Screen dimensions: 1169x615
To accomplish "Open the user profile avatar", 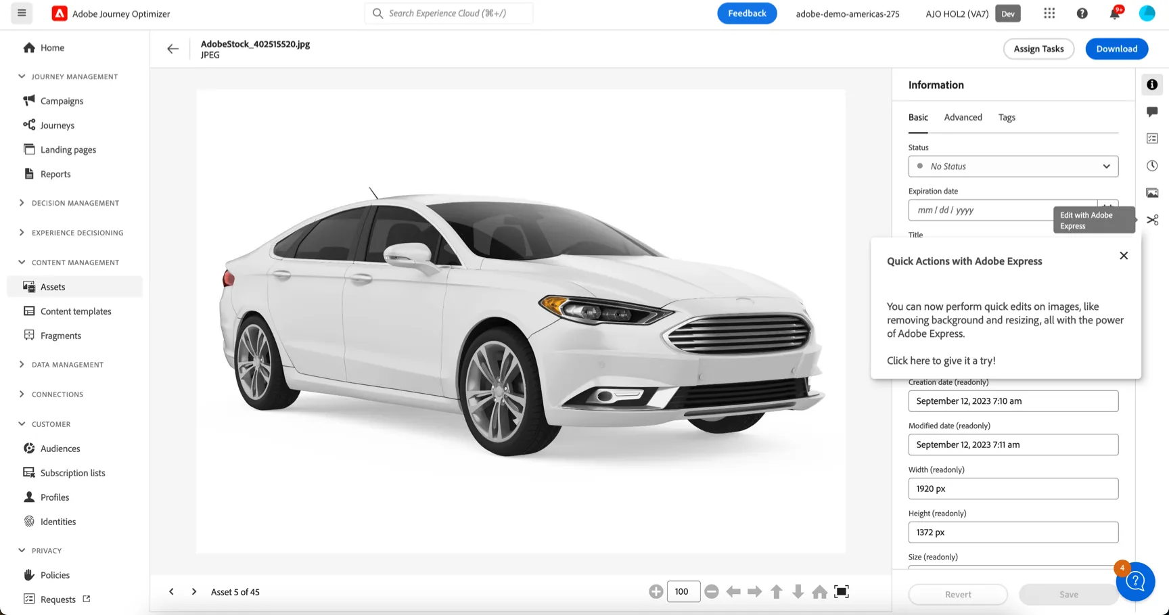I will pyautogui.click(x=1147, y=13).
